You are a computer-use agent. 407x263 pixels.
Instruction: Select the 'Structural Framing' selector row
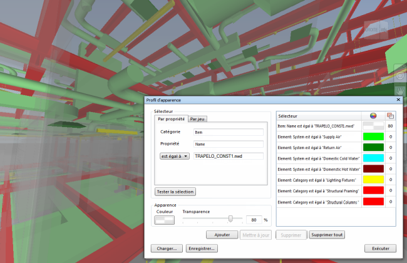(336, 191)
